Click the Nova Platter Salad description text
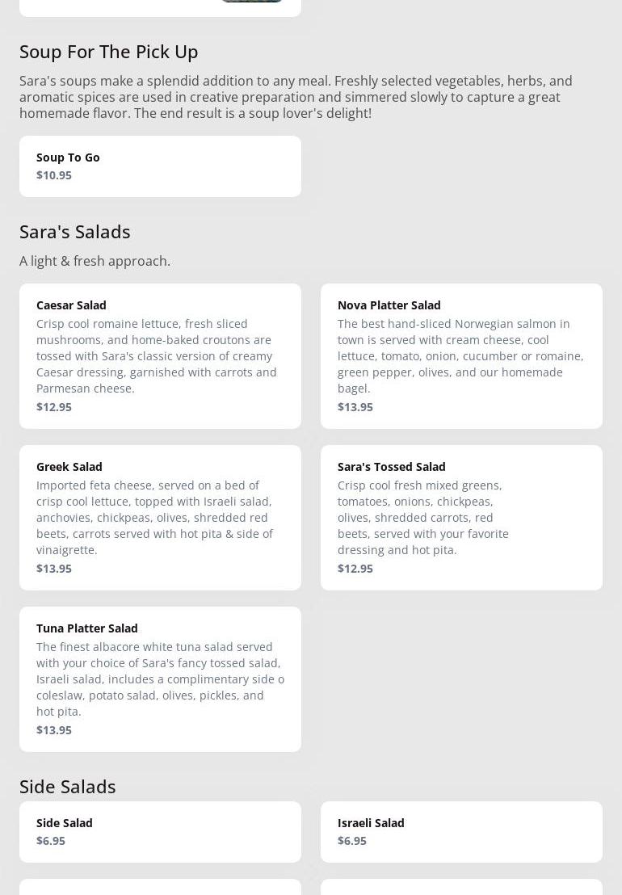The image size is (622, 895). 460,355
